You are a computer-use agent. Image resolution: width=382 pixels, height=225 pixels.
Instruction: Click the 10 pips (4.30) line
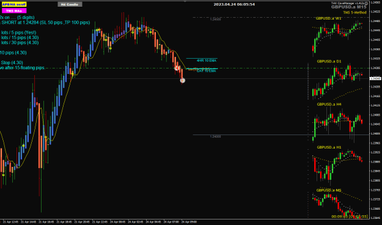pyautogui.click(x=13, y=53)
